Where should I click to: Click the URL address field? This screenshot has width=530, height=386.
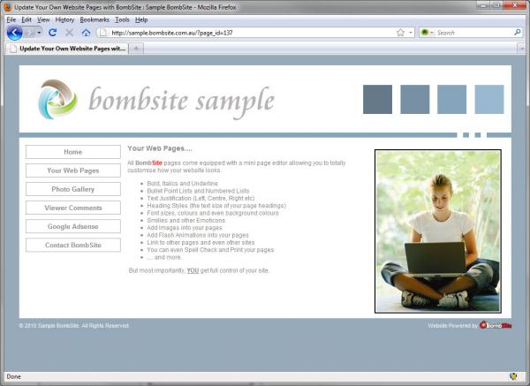252,33
